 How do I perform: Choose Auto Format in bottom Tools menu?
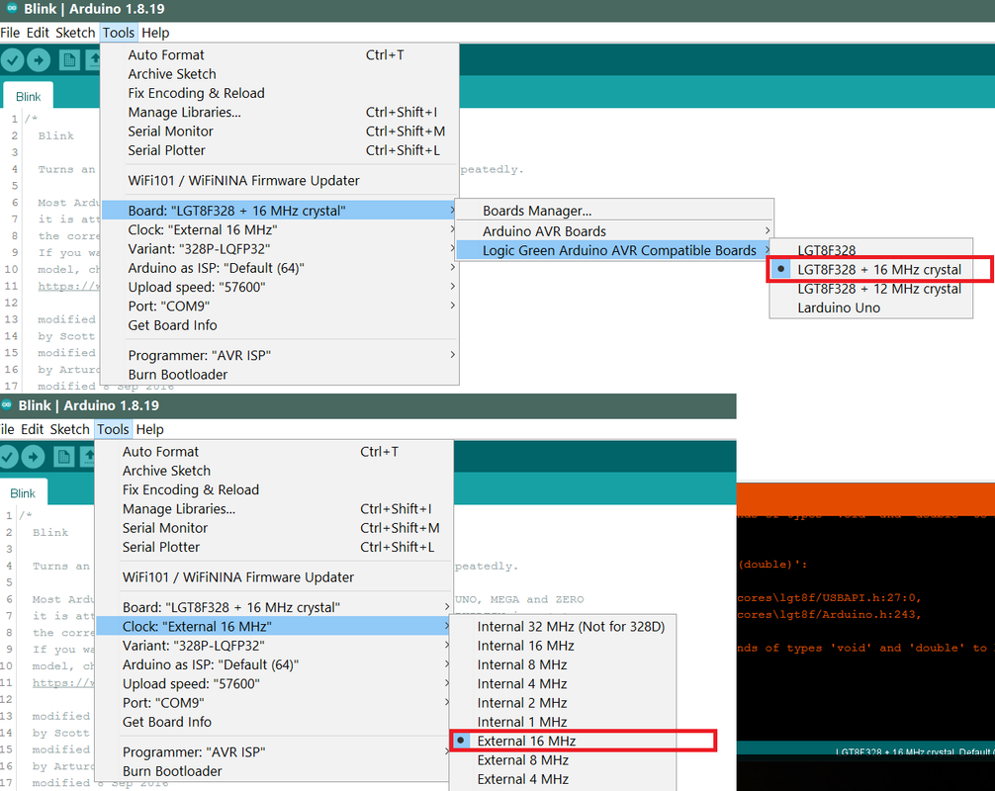[274, 452]
